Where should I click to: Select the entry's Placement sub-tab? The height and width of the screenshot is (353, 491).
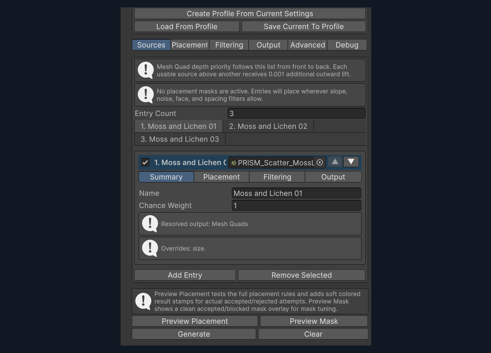point(221,177)
